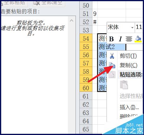
Task: Choose 插入(I)... from the context menu
Action: [x=129, y=107]
